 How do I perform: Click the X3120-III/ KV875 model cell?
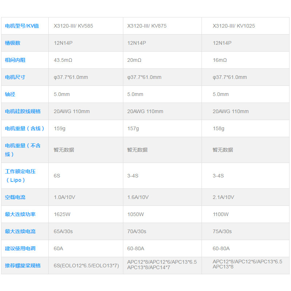coord(147,26)
